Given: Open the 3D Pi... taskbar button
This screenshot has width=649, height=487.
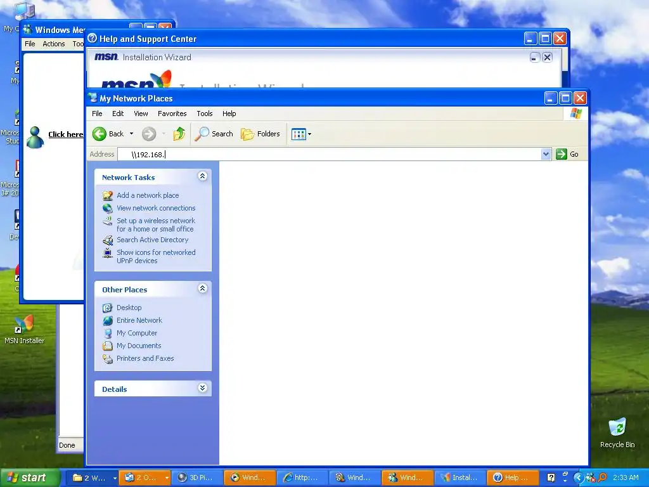Looking at the screenshot, I should tap(196, 477).
